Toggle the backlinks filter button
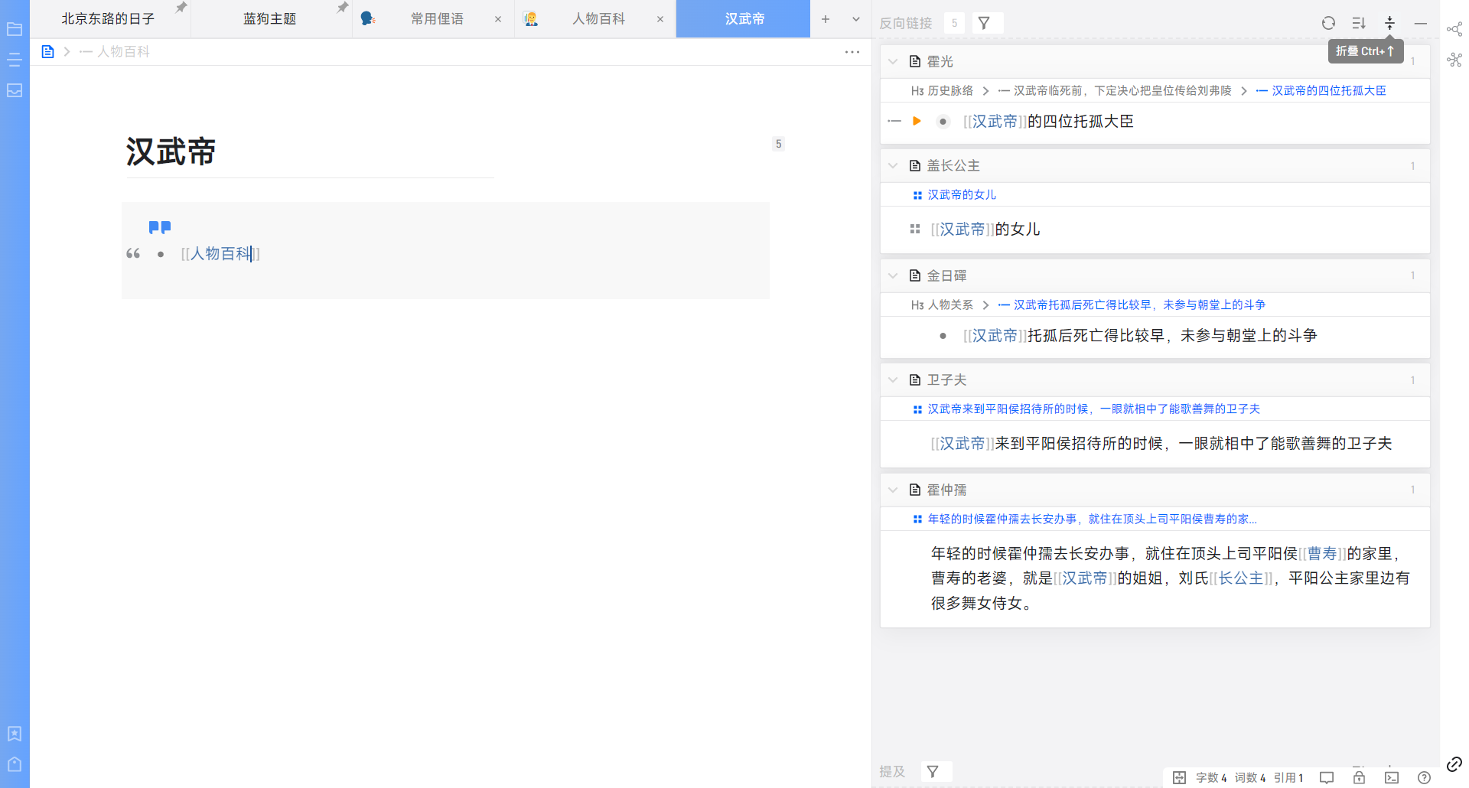This screenshot has width=1469, height=788. pyautogui.click(x=985, y=23)
